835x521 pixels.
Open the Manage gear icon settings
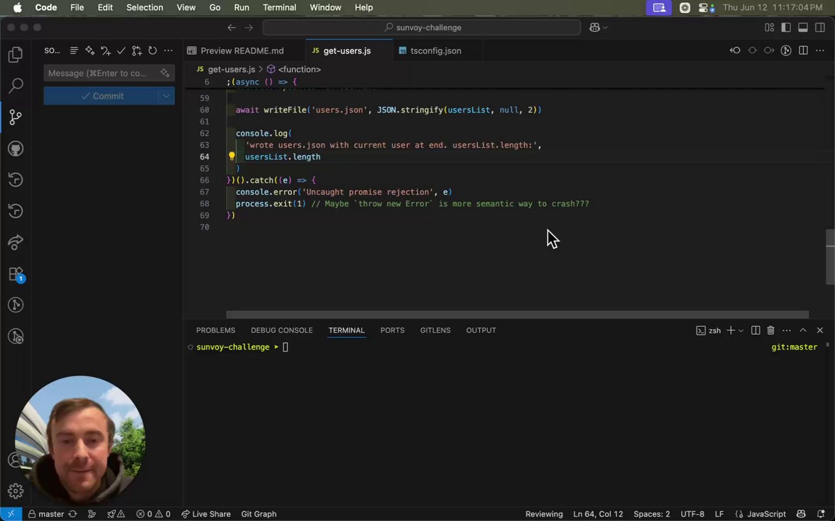pos(16,490)
